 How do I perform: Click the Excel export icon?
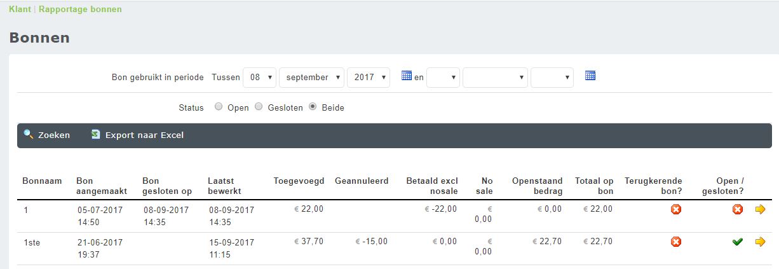tap(95, 134)
